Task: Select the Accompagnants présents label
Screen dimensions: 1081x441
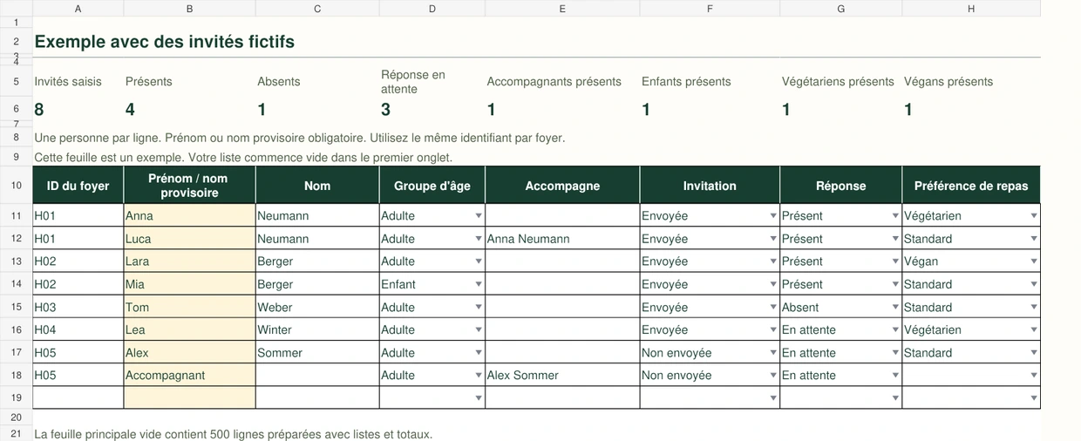Action: 554,82
